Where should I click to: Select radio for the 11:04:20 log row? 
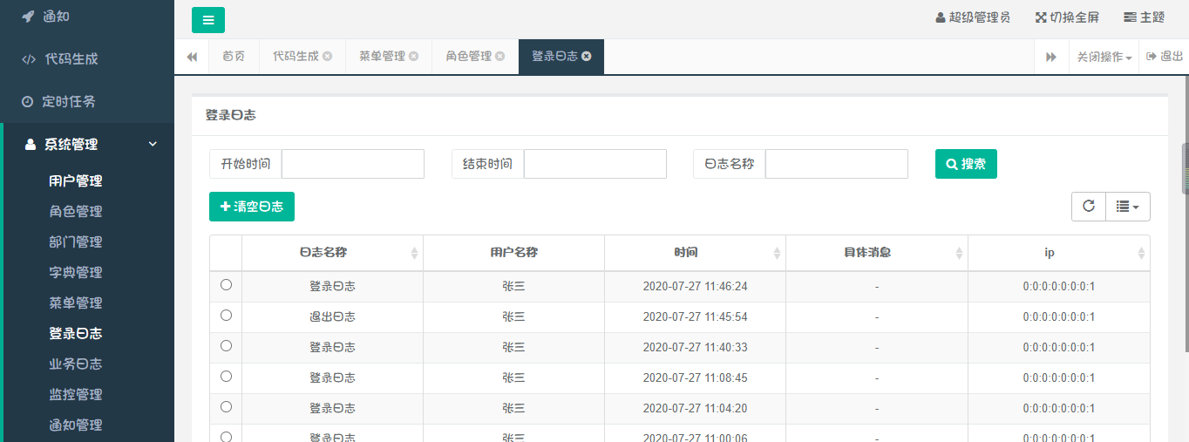click(x=226, y=406)
